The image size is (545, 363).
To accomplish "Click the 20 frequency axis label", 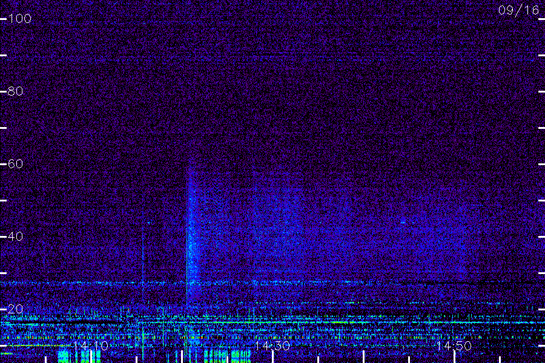I will [16, 309].
